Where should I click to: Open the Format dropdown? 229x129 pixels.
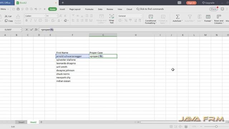208,18
